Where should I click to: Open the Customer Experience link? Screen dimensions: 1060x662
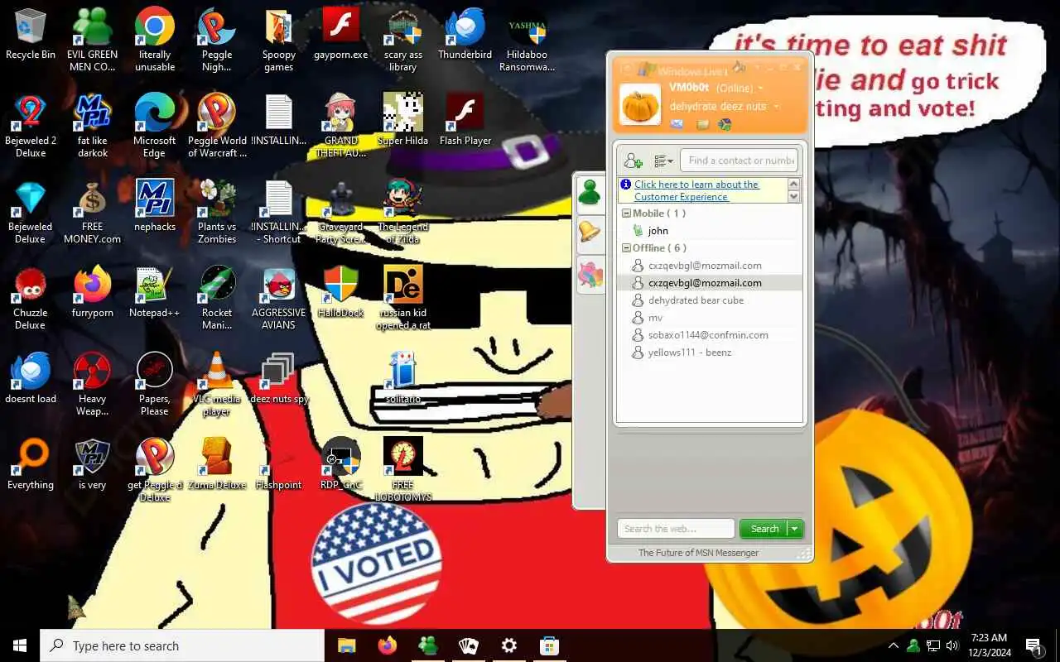[696, 190]
